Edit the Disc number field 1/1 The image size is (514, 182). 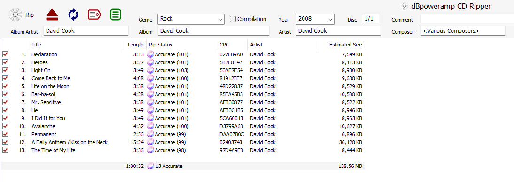click(x=371, y=19)
